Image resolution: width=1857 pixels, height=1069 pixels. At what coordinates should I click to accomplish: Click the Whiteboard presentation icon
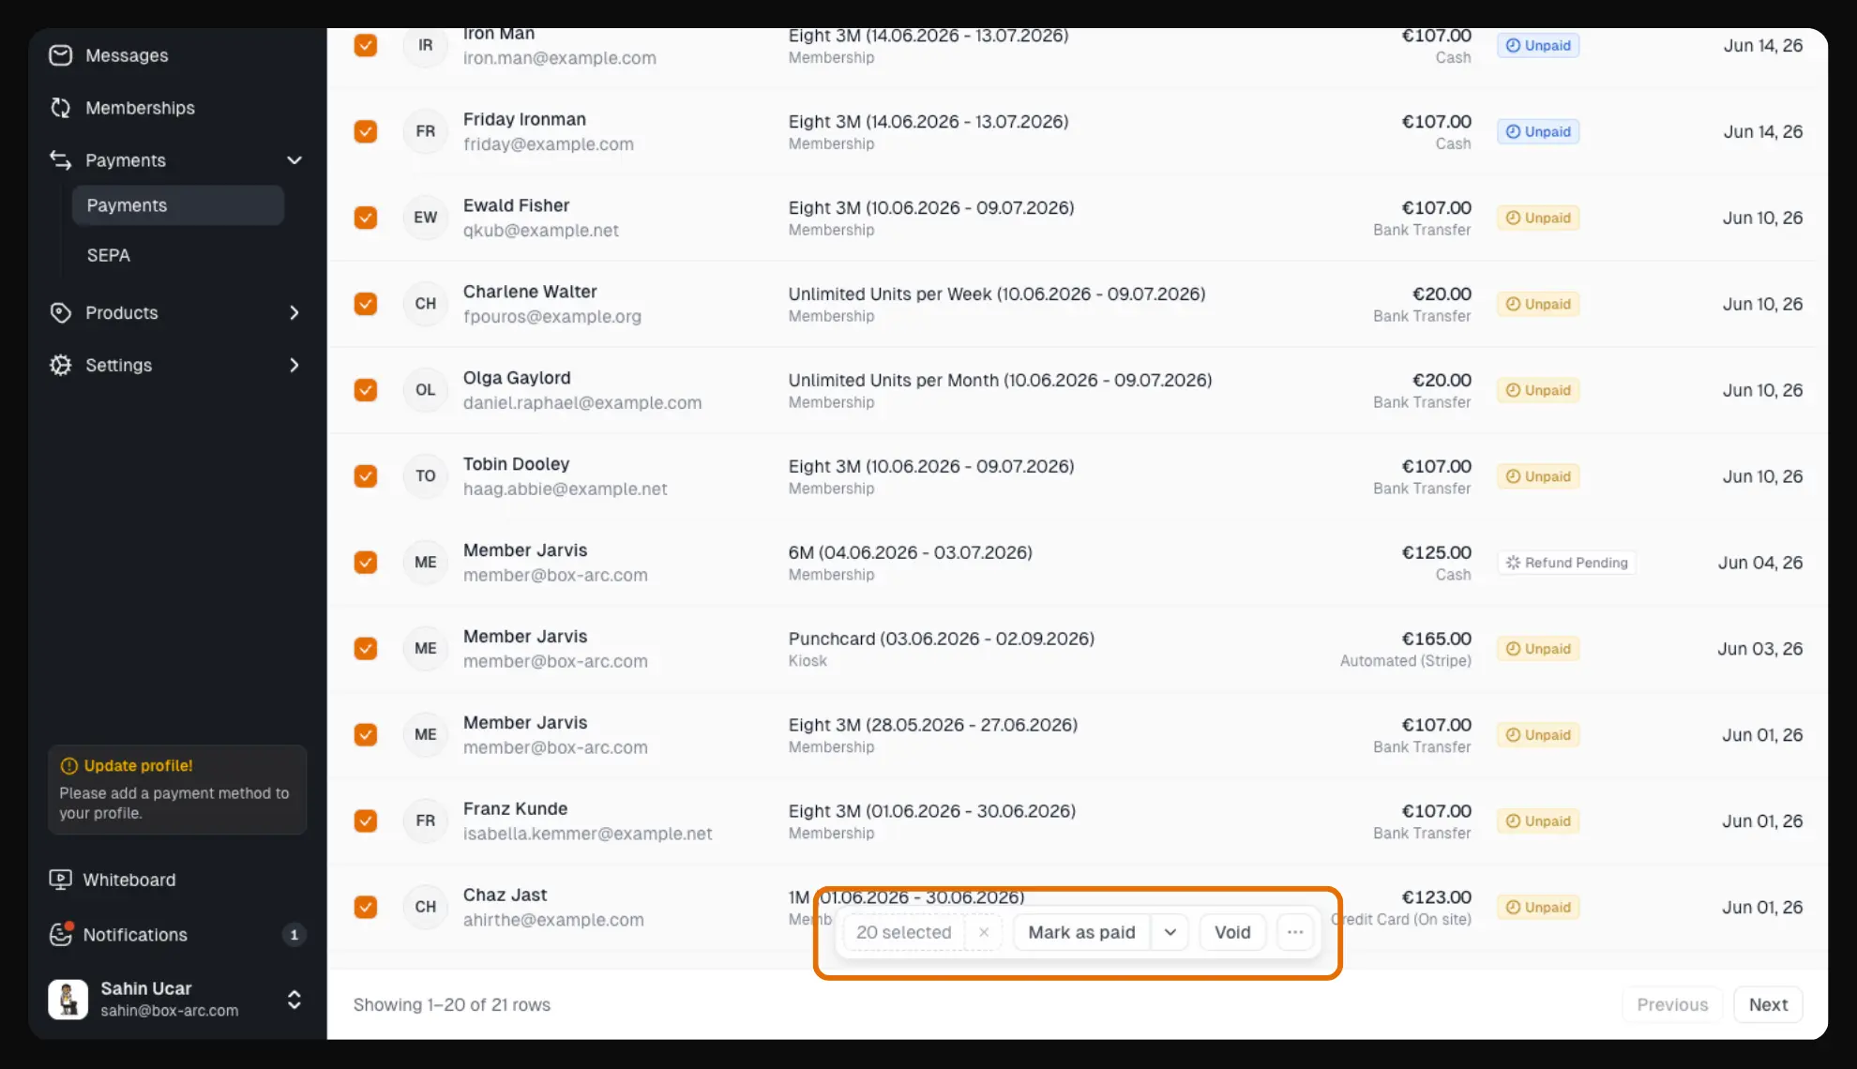click(60, 880)
